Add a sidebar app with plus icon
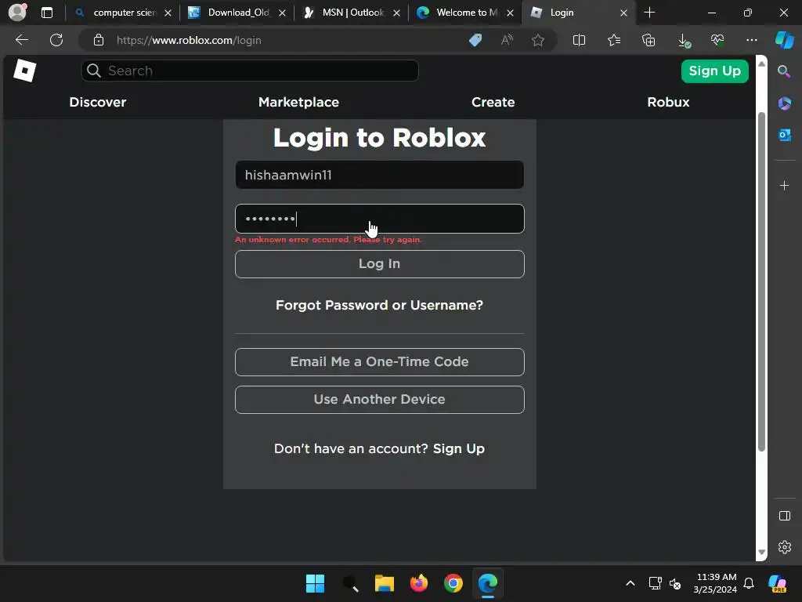This screenshot has height=602, width=802. 785,185
